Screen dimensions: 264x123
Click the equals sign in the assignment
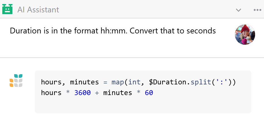point(105,82)
